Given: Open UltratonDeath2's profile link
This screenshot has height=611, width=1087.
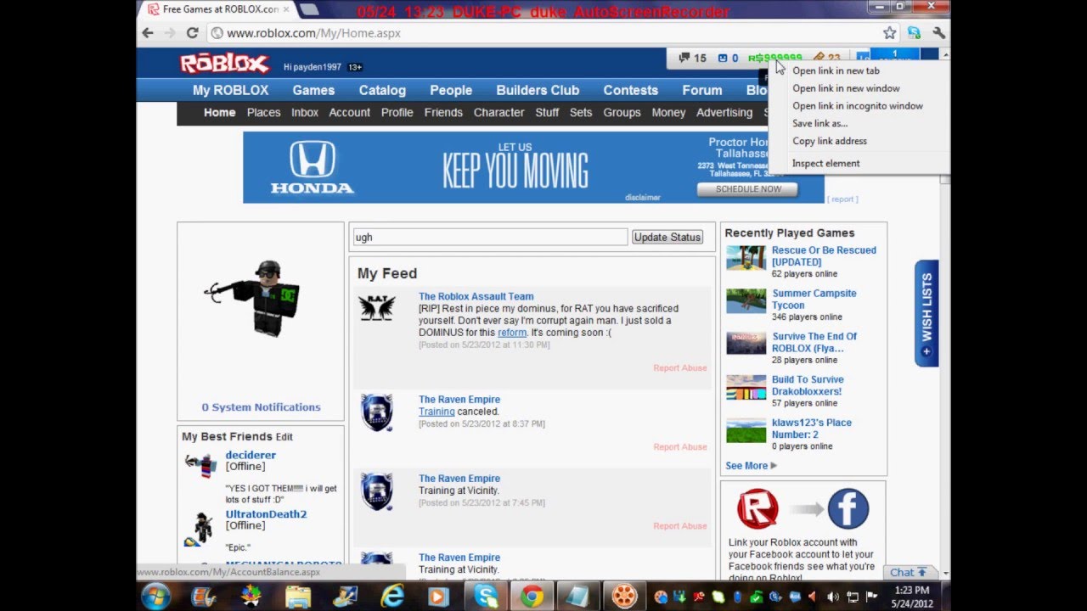Looking at the screenshot, I should [x=266, y=514].
